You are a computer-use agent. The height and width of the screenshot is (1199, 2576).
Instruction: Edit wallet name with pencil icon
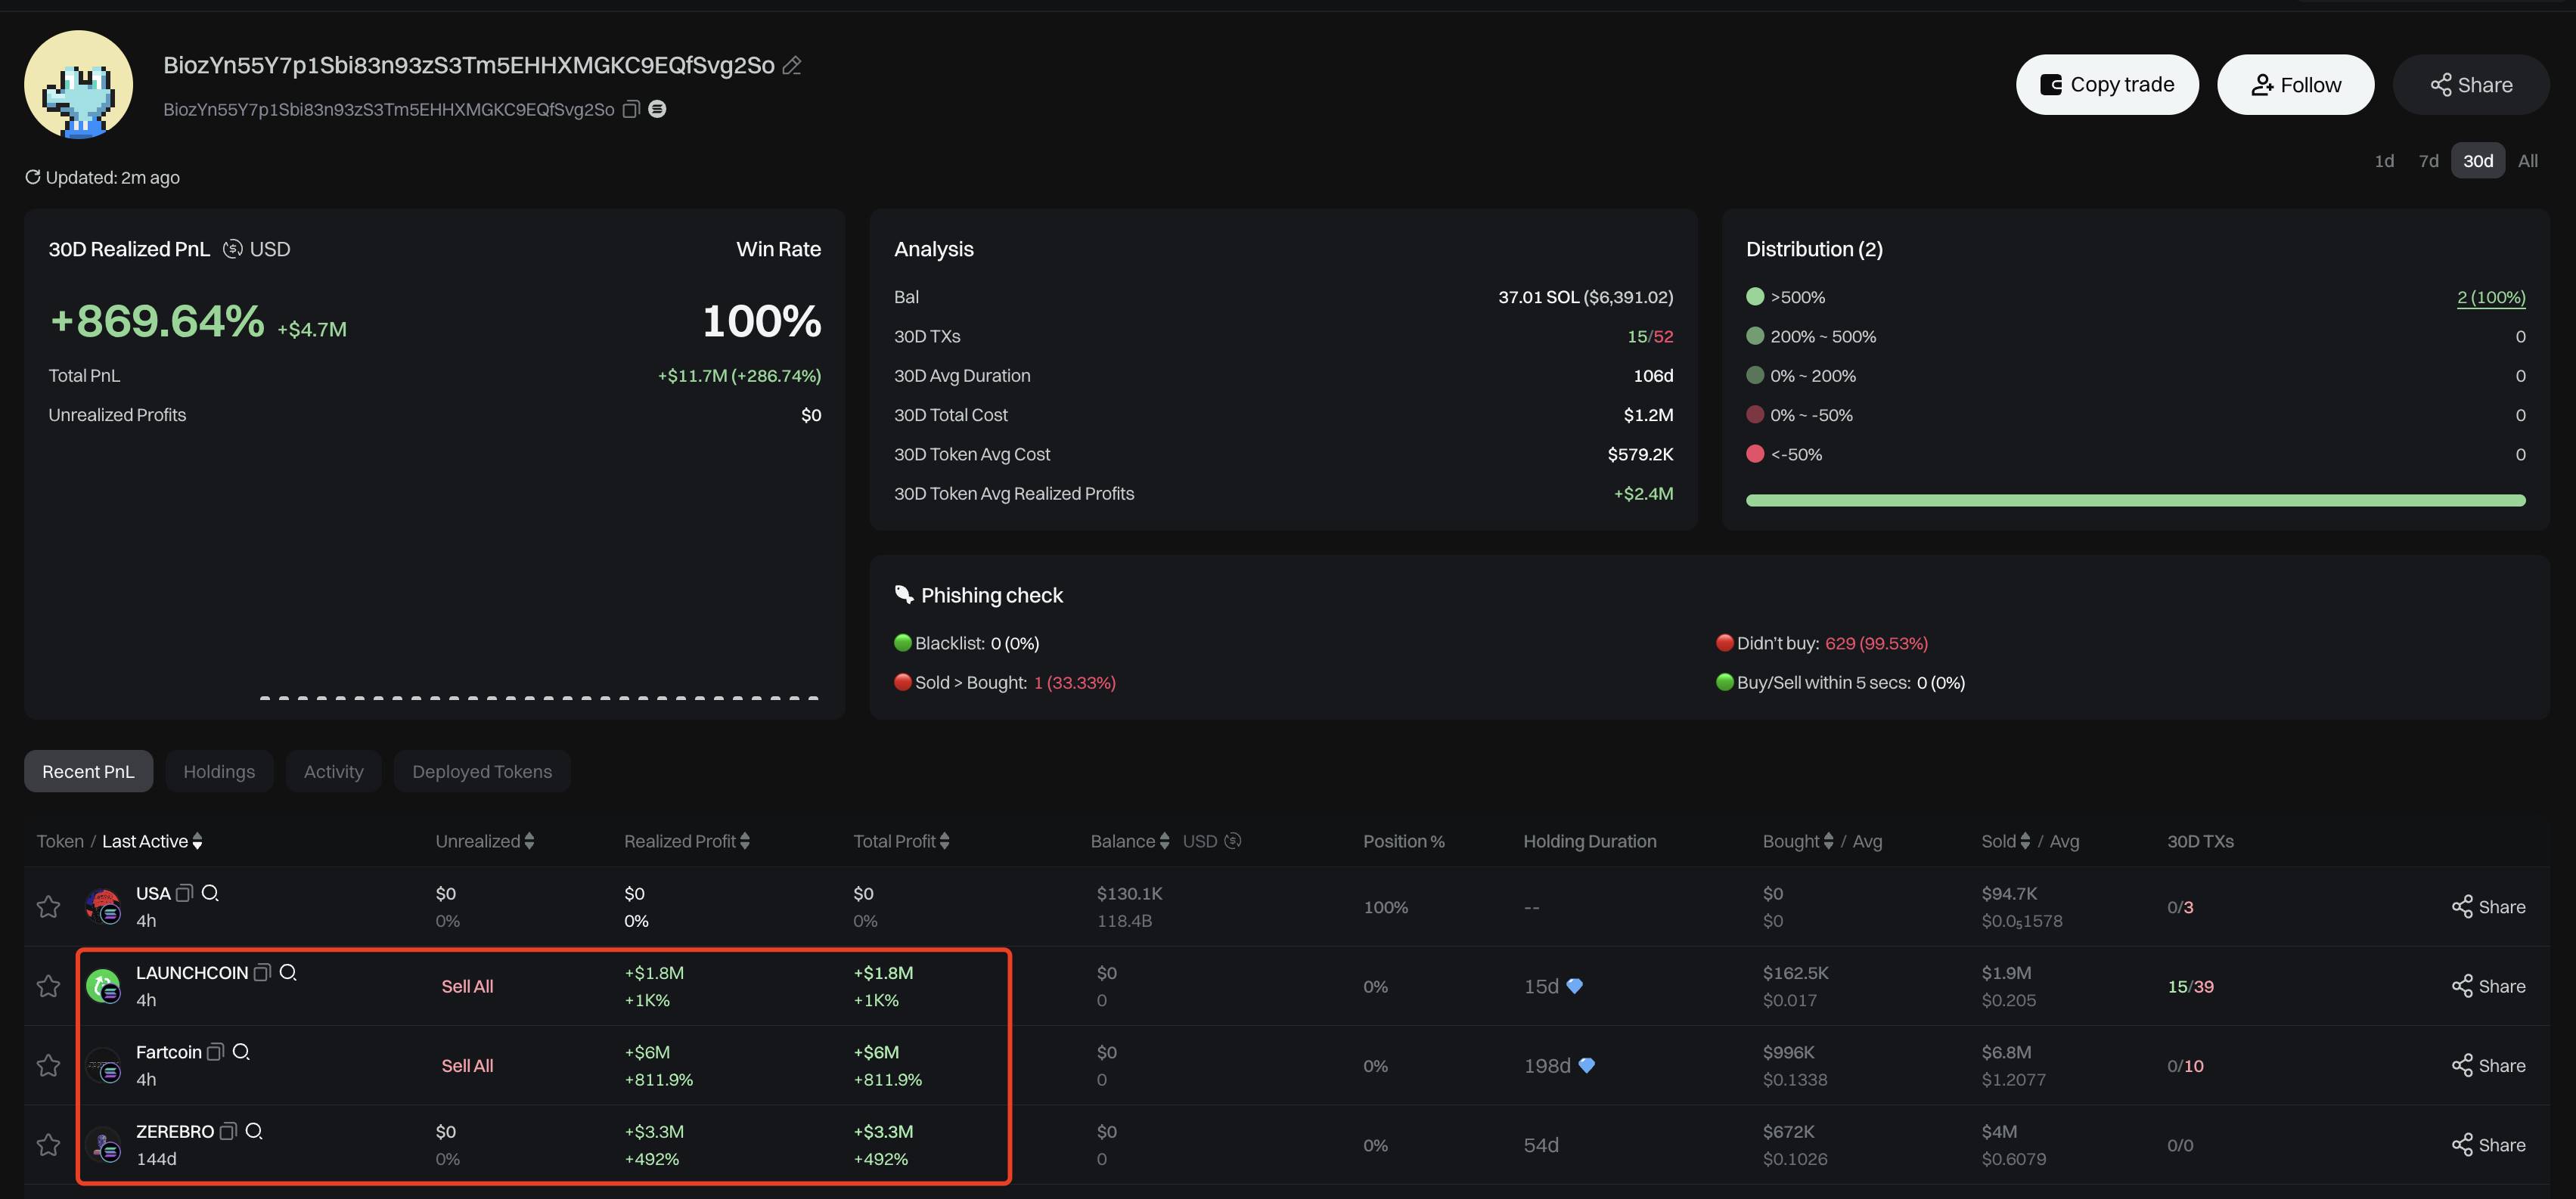[792, 66]
